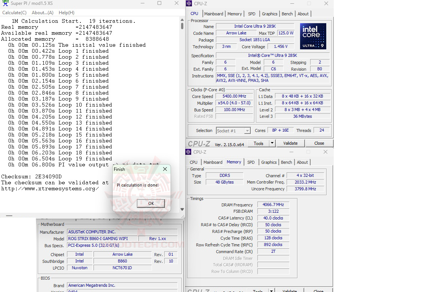
Task: Click the Intel Core Ultra 9 logo
Action: (x=313, y=36)
